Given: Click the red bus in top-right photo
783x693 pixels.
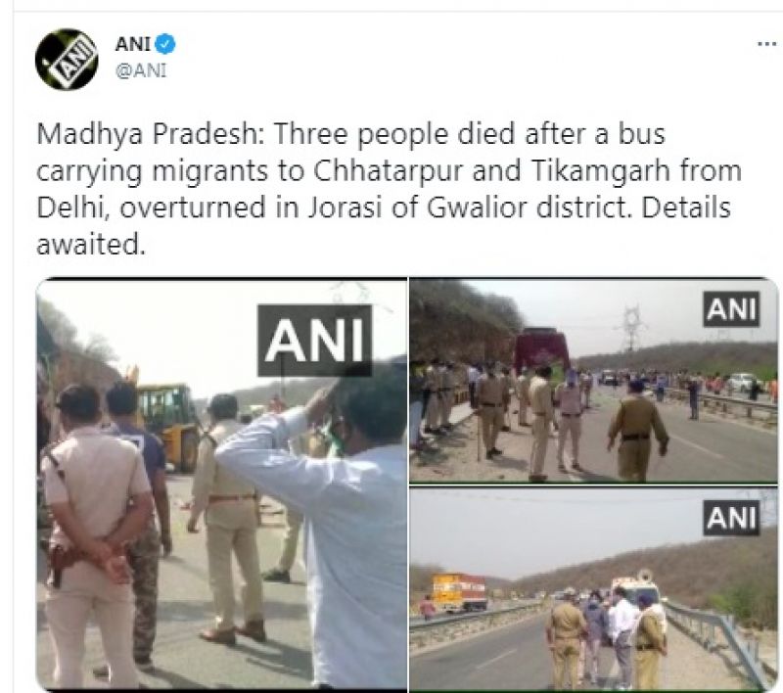Looking at the screenshot, I should 542,349.
